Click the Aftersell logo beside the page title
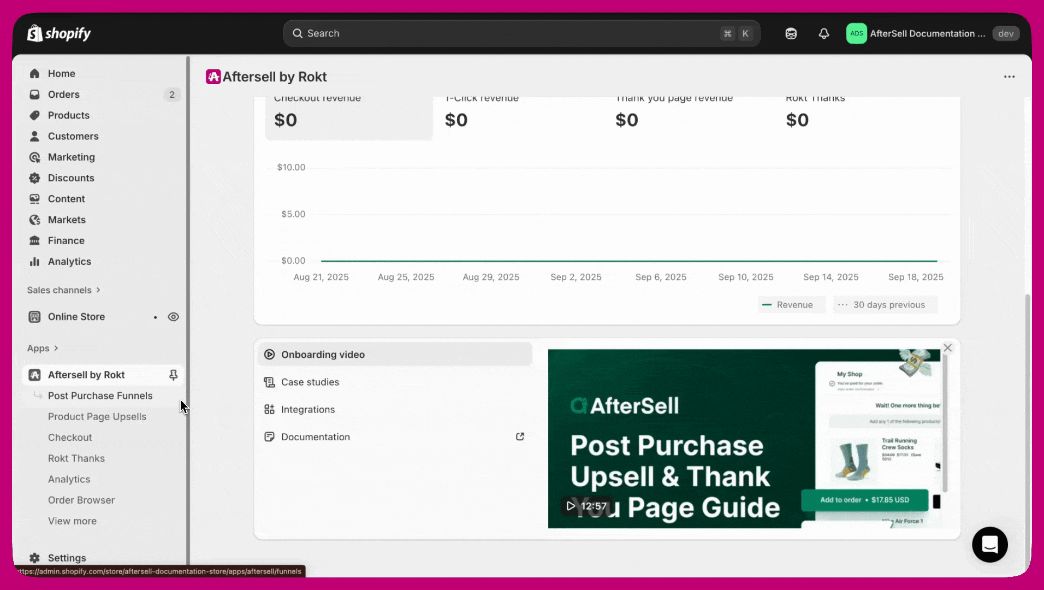 click(213, 77)
